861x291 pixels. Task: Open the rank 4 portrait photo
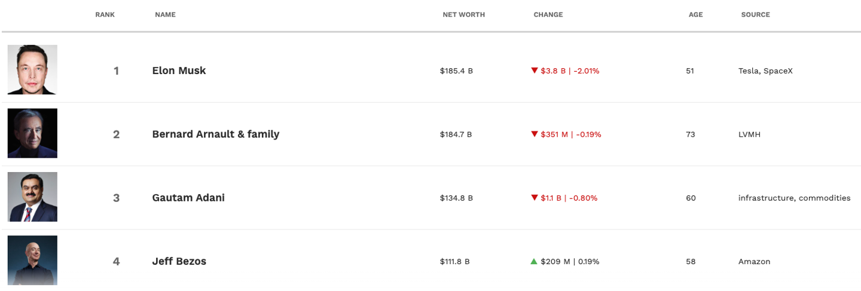[x=32, y=260]
